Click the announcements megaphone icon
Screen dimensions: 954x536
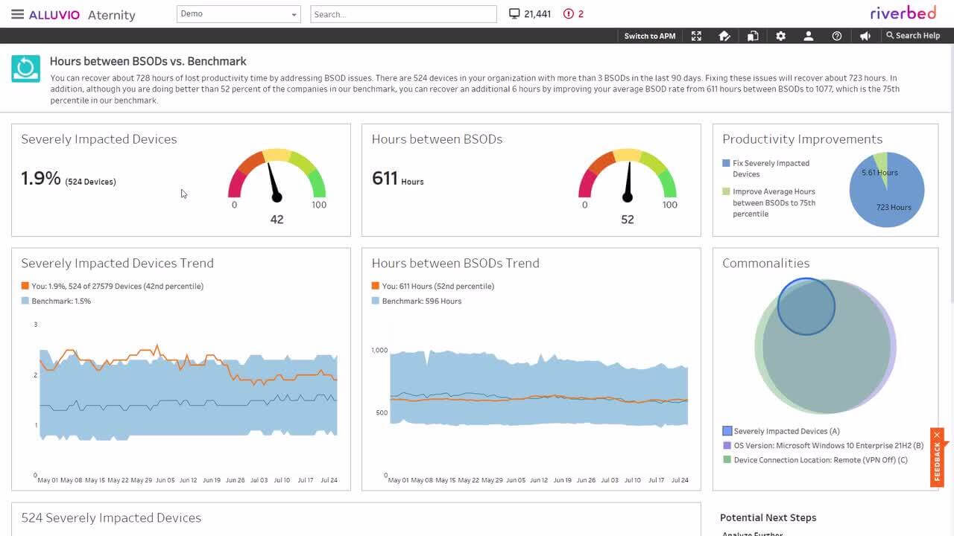[x=865, y=36]
